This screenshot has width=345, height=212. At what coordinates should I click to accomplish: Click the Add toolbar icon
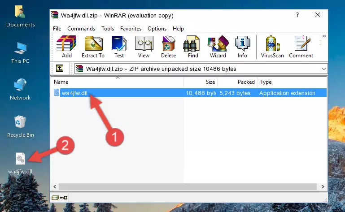click(x=66, y=47)
